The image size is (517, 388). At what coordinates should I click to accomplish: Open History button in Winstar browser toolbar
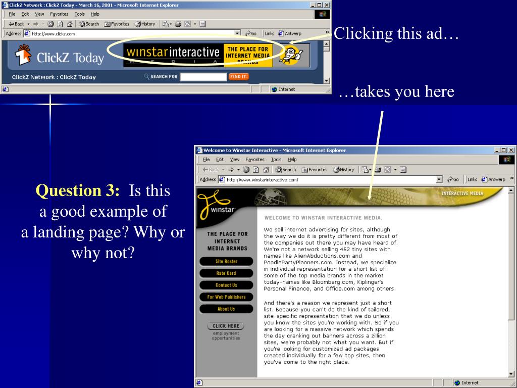(x=343, y=170)
